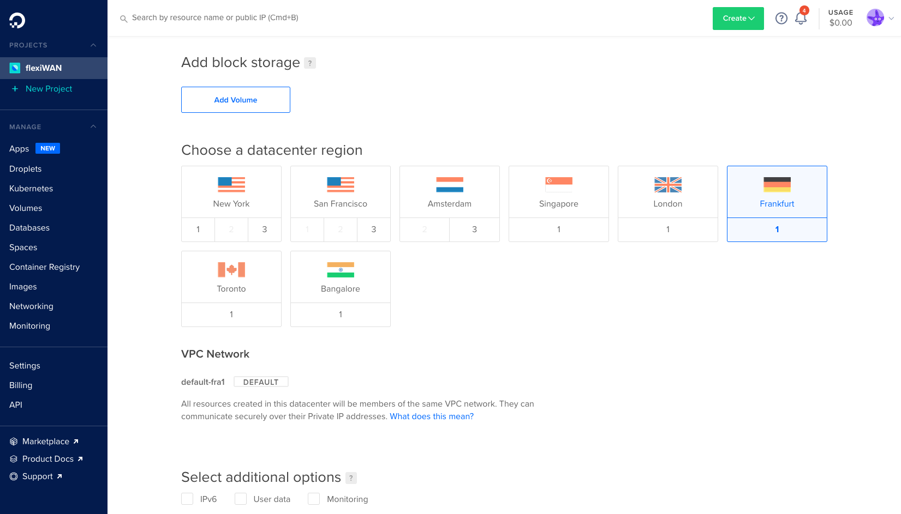Collapse the Manage section
Image resolution: width=901 pixels, height=514 pixels.
[x=93, y=127]
